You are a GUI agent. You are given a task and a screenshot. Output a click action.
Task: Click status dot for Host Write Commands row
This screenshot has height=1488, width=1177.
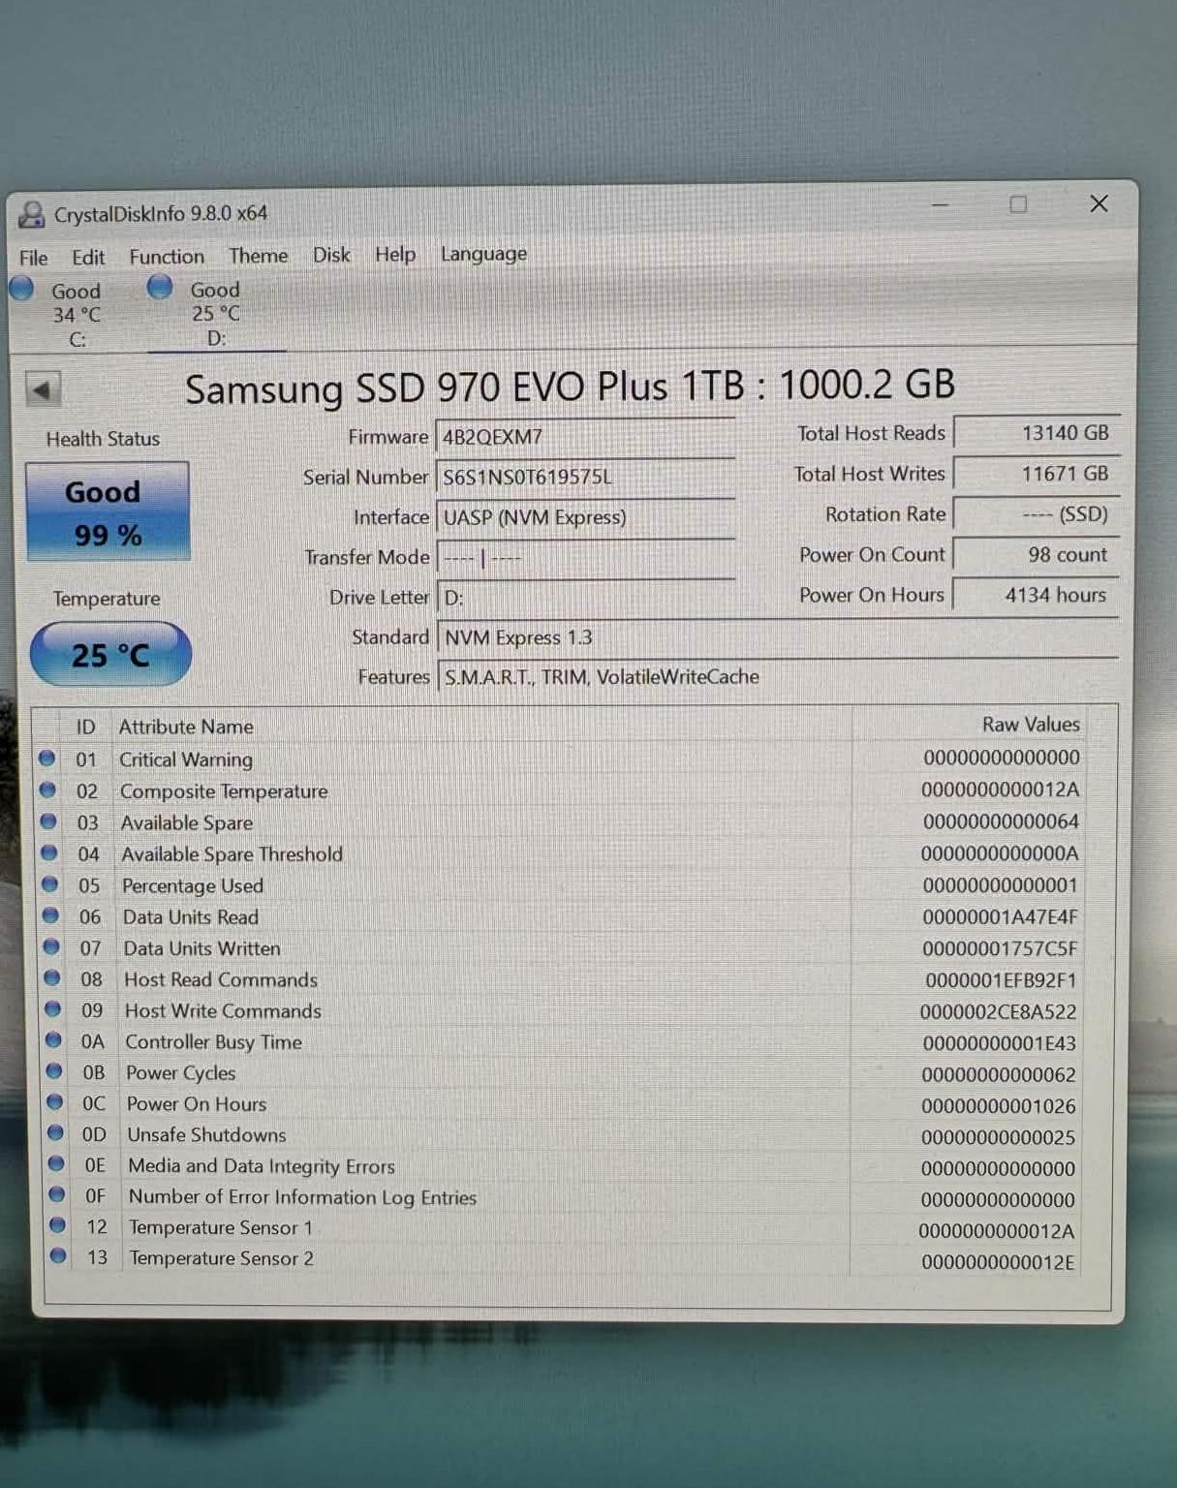[x=53, y=1008]
